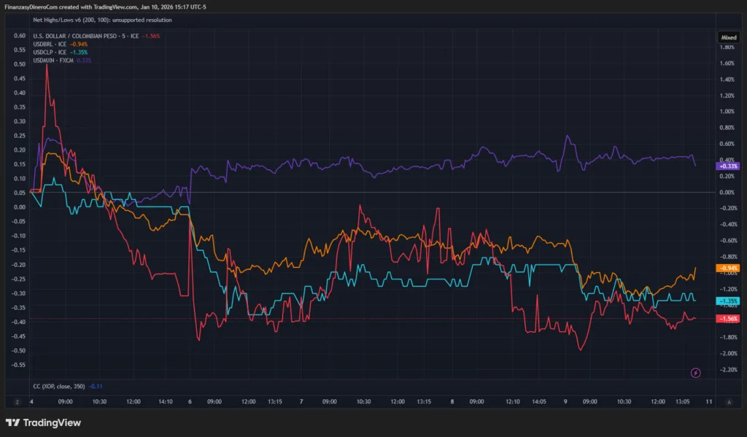Screen dimensions: 747x437
Task: Open the Mixed price scale mode menu
Action: tap(729, 36)
